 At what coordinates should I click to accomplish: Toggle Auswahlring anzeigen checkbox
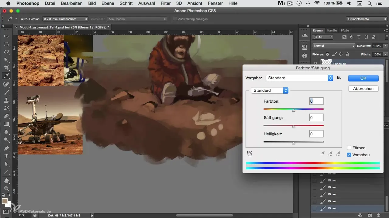[175, 19]
